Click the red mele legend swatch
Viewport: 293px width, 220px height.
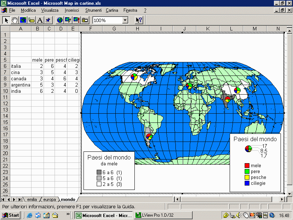(x=247, y=166)
